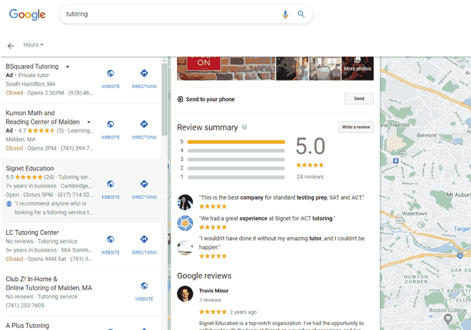471x330 pixels.
Task: Click the Google reviews heading
Action: (204, 275)
